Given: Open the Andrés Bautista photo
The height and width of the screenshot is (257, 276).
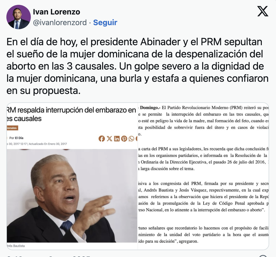Looking at the screenshot, I should click(72, 196).
